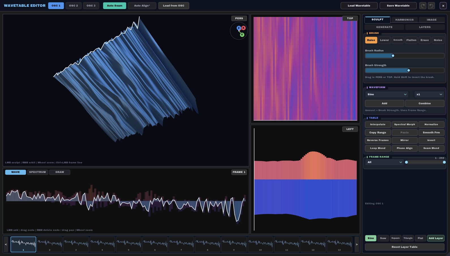Toggle Auto Align option

[142, 6]
